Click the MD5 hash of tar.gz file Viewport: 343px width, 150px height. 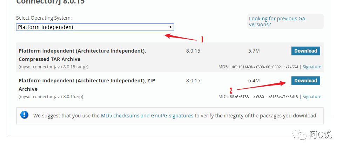click(x=264, y=67)
